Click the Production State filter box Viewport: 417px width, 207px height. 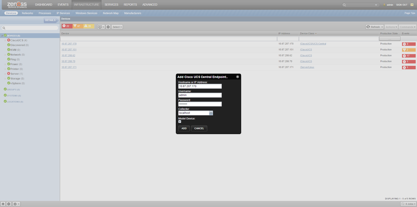tap(389, 39)
